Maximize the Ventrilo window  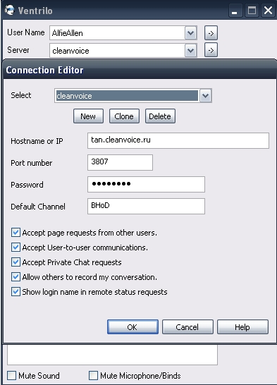pos(252,11)
